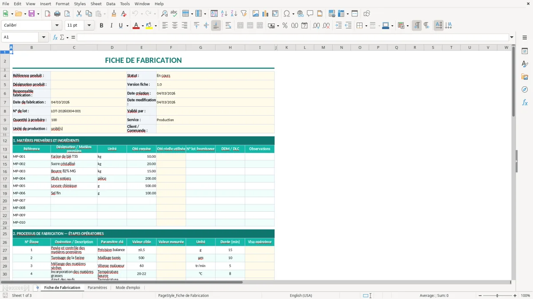Open the Borders dropdown arrow
The height and width of the screenshot is (299, 533).
pyautogui.click(x=366, y=26)
